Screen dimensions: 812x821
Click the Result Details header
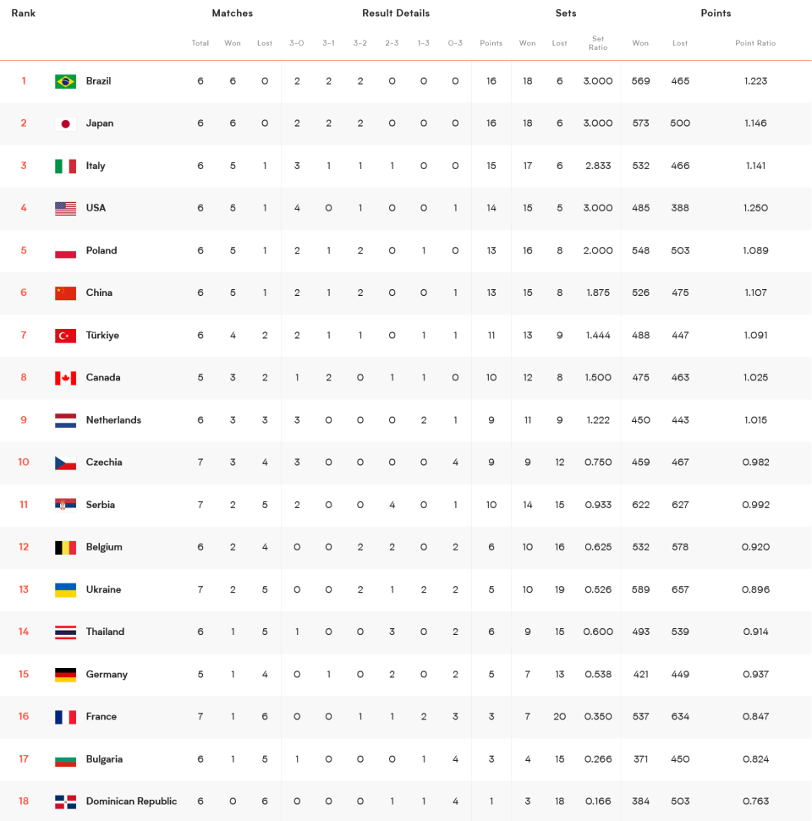396,13
